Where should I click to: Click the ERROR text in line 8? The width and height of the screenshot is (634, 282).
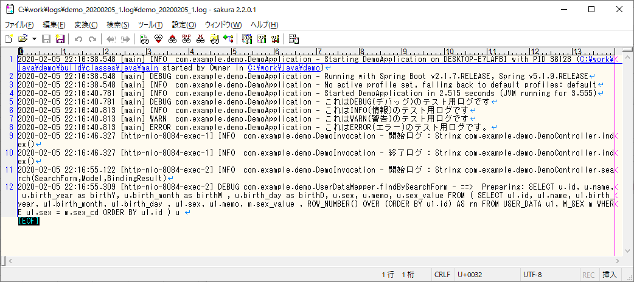(x=160, y=127)
